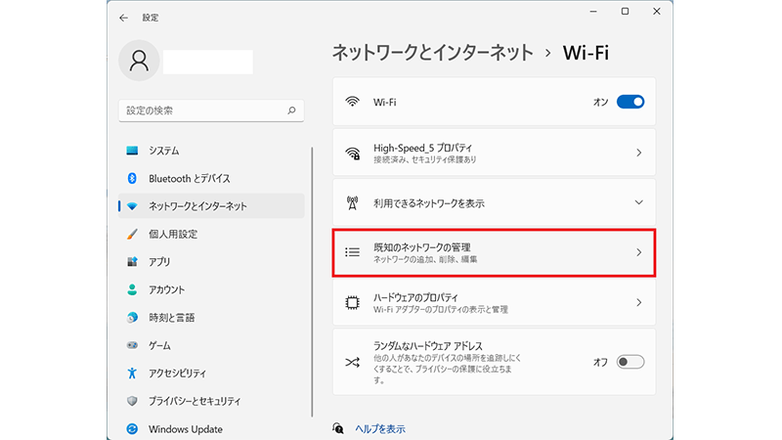Click the プライバシーとセキュリティ shield icon
Image resolution: width=782 pixels, height=440 pixels.
coord(132,401)
